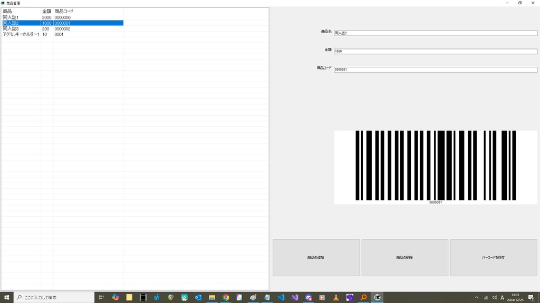
Task: Focus the 金額 input field
Action: 435,51
